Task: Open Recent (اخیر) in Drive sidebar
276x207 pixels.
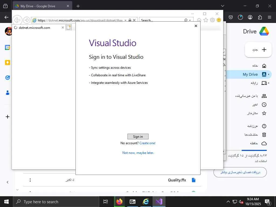Action: click(x=259, y=105)
